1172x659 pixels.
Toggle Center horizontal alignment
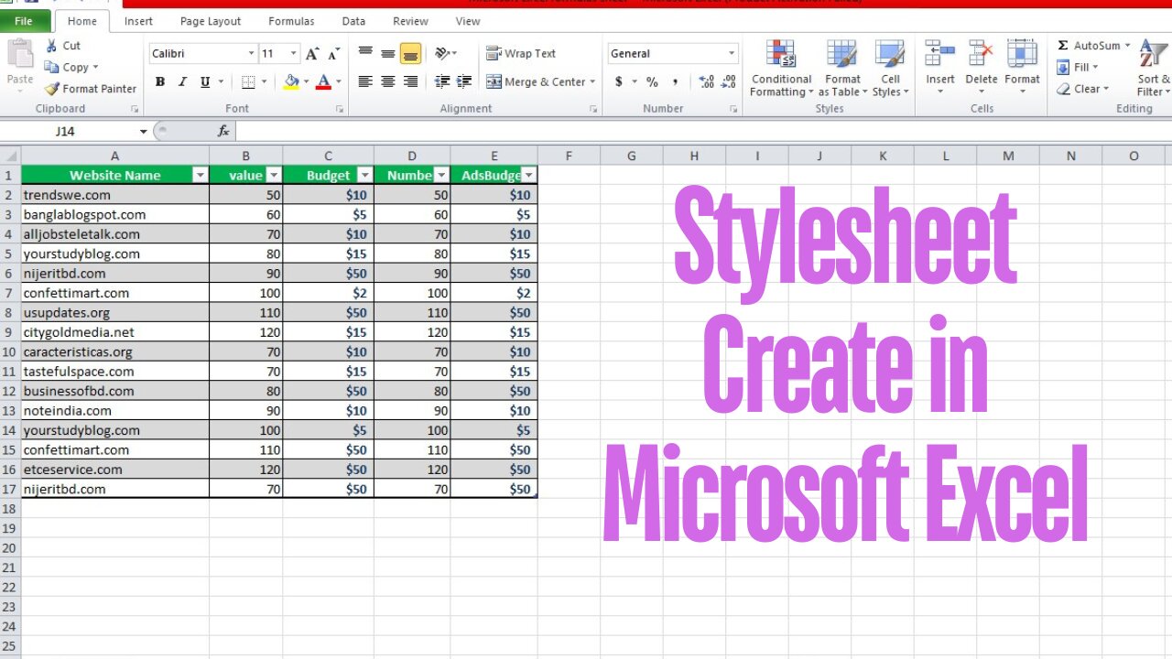click(x=388, y=82)
